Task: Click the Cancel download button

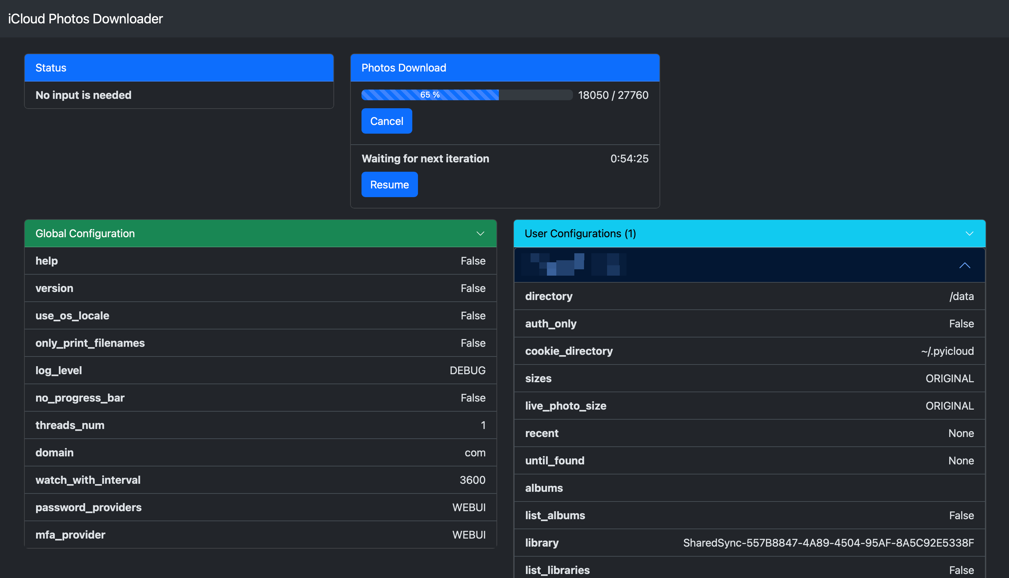Action: [x=386, y=121]
